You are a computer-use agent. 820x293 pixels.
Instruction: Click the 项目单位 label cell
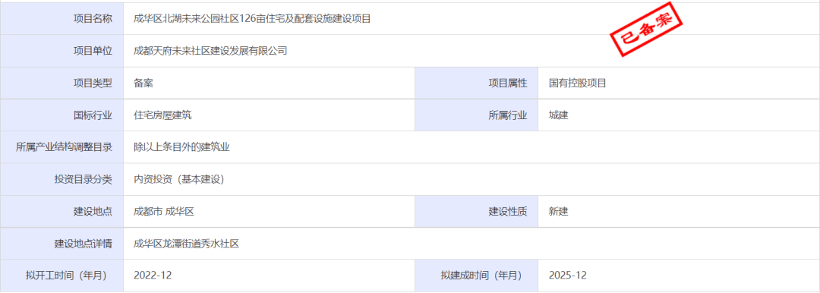coord(62,51)
